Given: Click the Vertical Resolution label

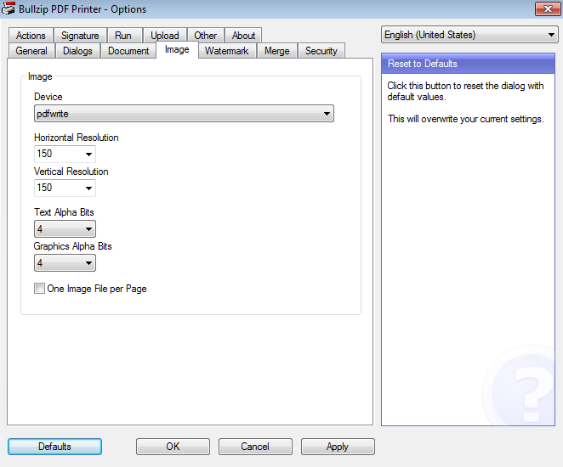Looking at the screenshot, I should 71,172.
